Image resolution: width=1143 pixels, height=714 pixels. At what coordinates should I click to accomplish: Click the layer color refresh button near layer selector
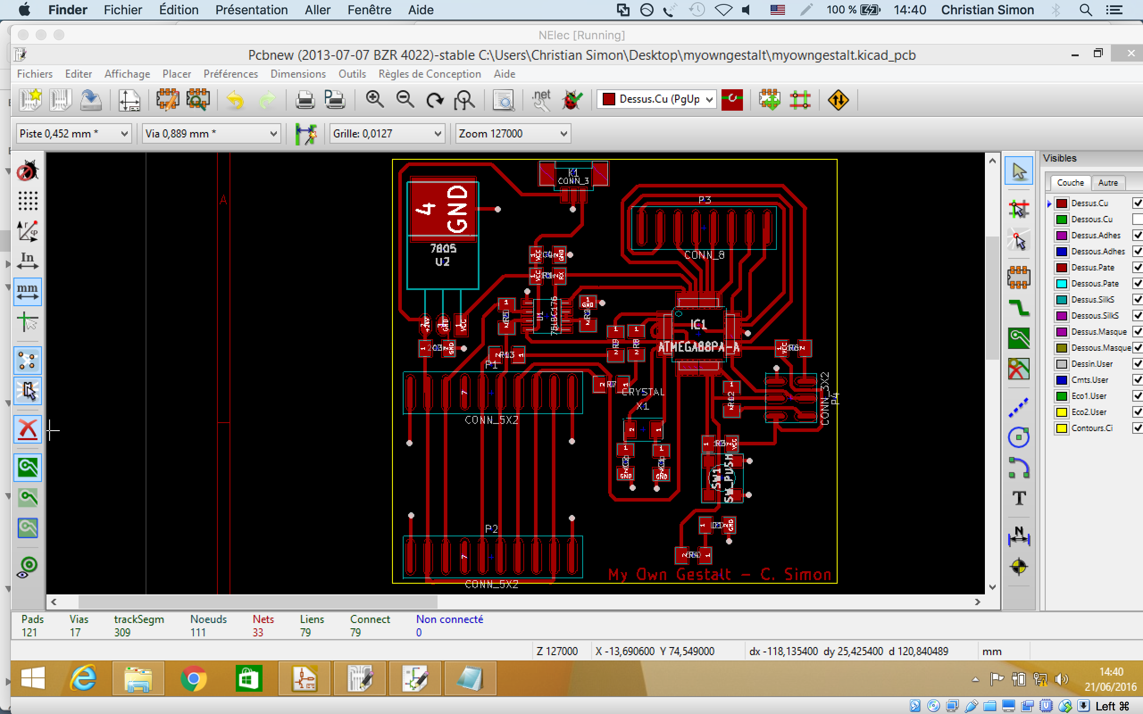pos(733,100)
